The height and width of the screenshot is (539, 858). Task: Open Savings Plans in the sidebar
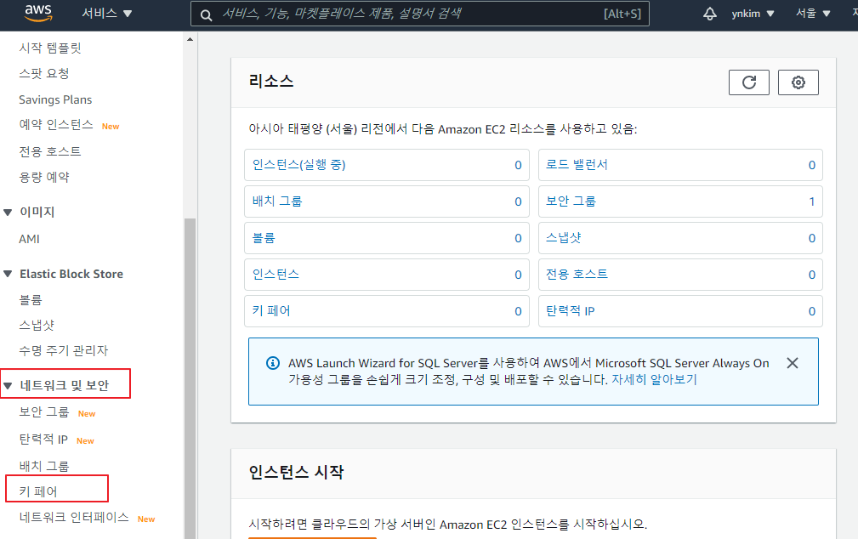[x=55, y=99]
